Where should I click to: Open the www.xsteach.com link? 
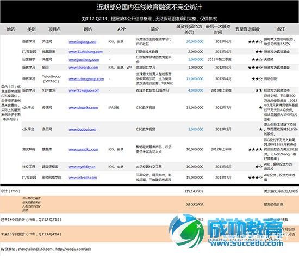coord(83,178)
